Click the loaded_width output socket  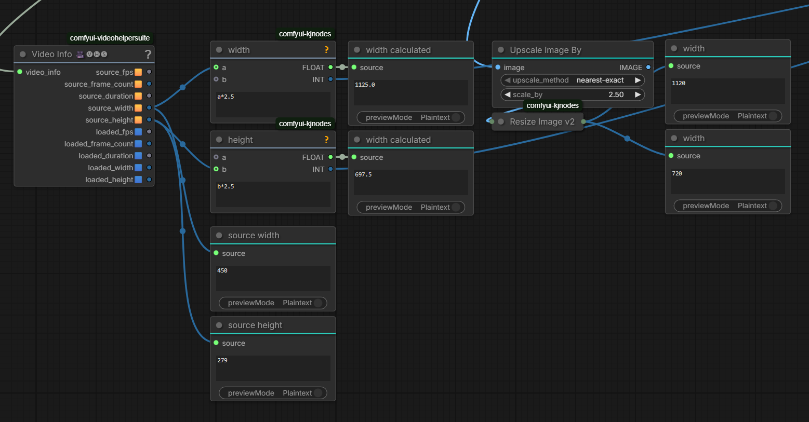pyautogui.click(x=149, y=168)
